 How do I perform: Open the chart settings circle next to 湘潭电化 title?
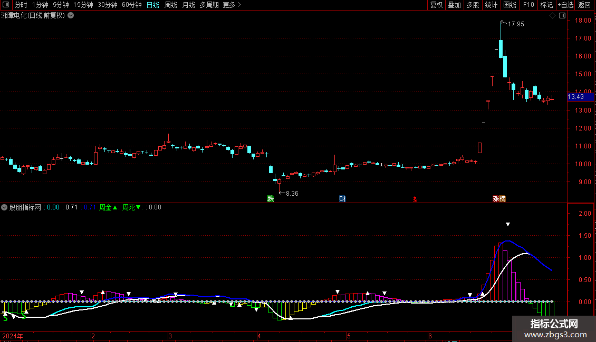tap(71, 15)
